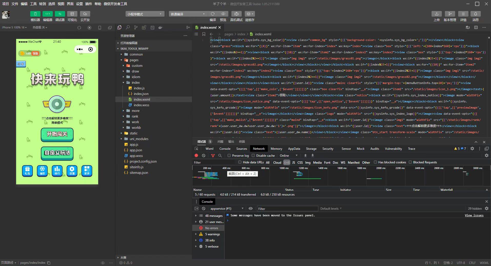Click the bookmark icon in editor breadcrumb bar
The height and width of the screenshot is (266, 491).
pyautogui.click(x=204, y=34)
